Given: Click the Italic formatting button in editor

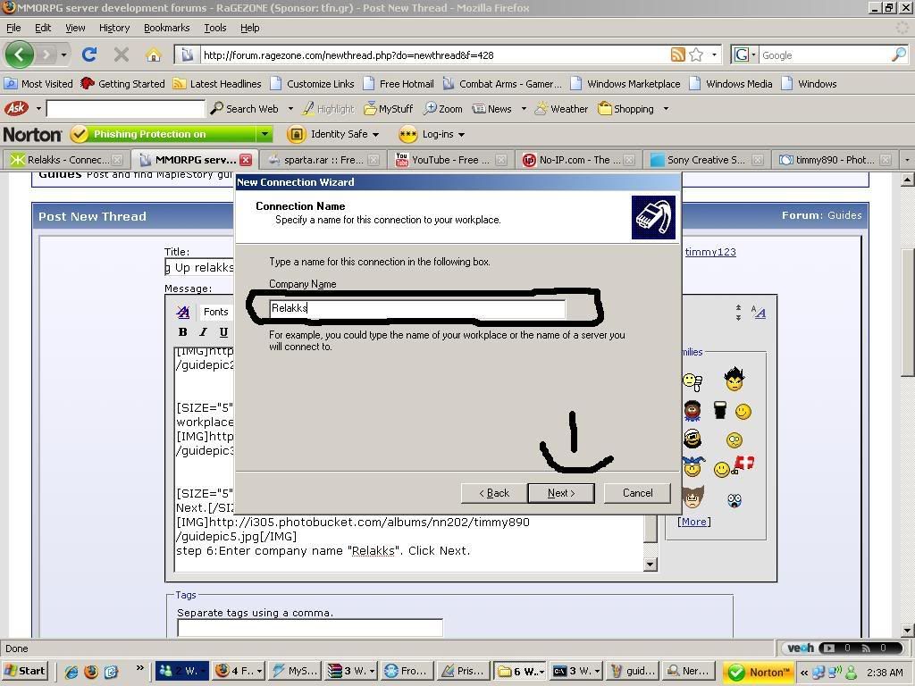Looking at the screenshot, I should click(x=203, y=332).
